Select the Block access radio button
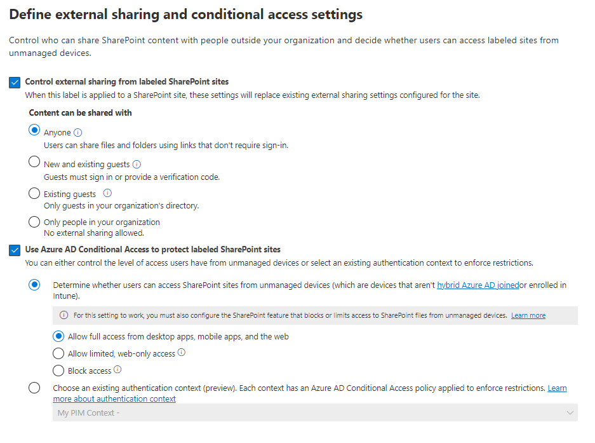 click(58, 371)
